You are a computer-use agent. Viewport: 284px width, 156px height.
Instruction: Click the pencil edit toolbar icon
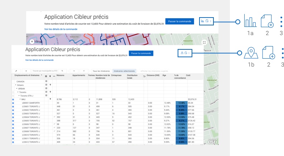[16, 71]
